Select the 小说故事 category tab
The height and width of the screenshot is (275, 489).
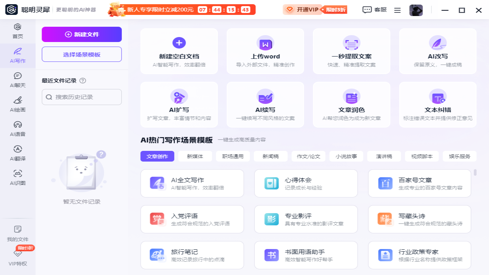pos(346,156)
